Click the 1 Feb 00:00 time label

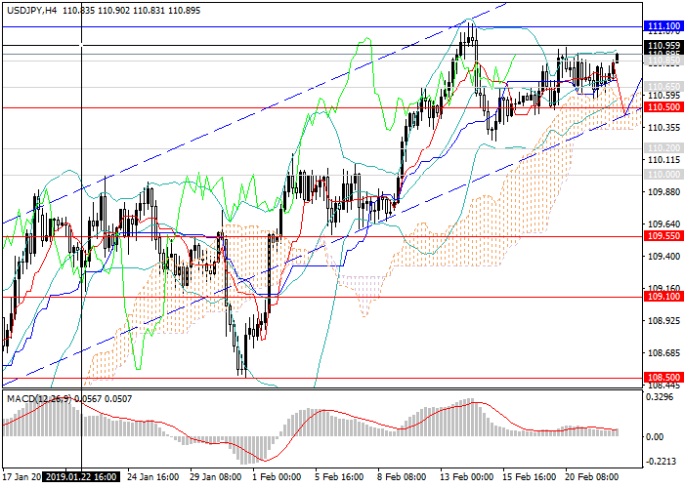point(277,477)
